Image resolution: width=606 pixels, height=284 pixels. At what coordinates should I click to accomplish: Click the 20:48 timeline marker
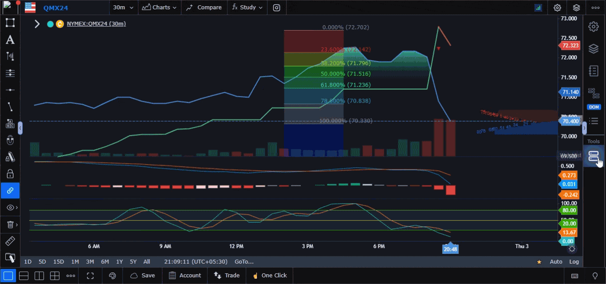[x=450, y=249]
